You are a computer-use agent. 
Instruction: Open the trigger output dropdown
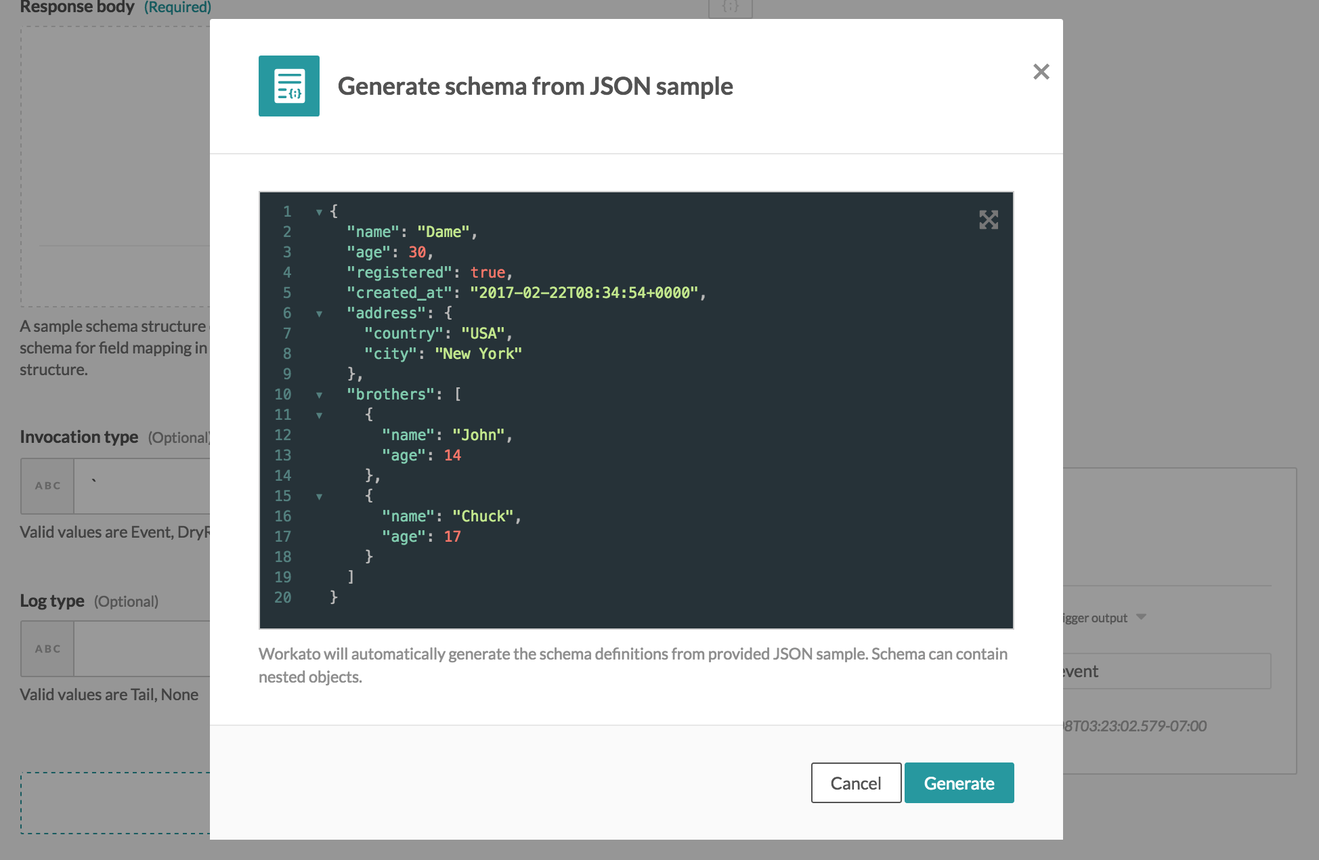pos(1142,617)
